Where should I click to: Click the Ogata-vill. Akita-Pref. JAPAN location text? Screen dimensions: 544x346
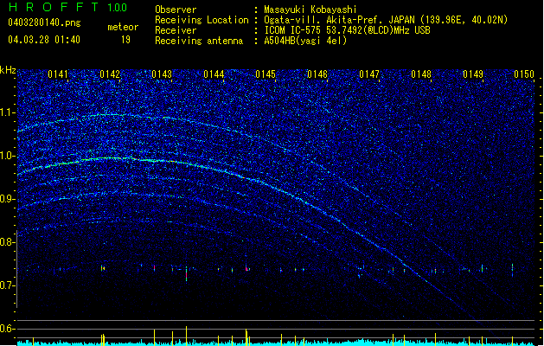pos(386,20)
